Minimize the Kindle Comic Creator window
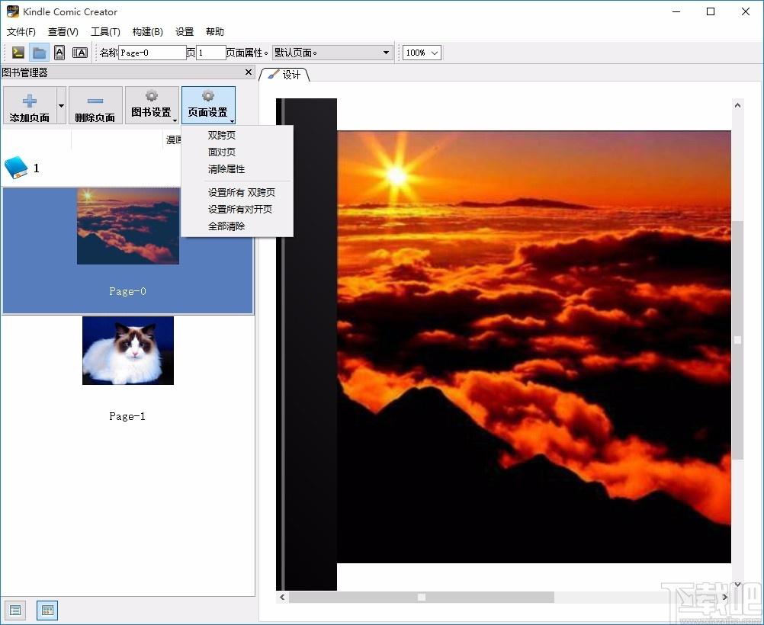764x625 pixels. coord(676,11)
